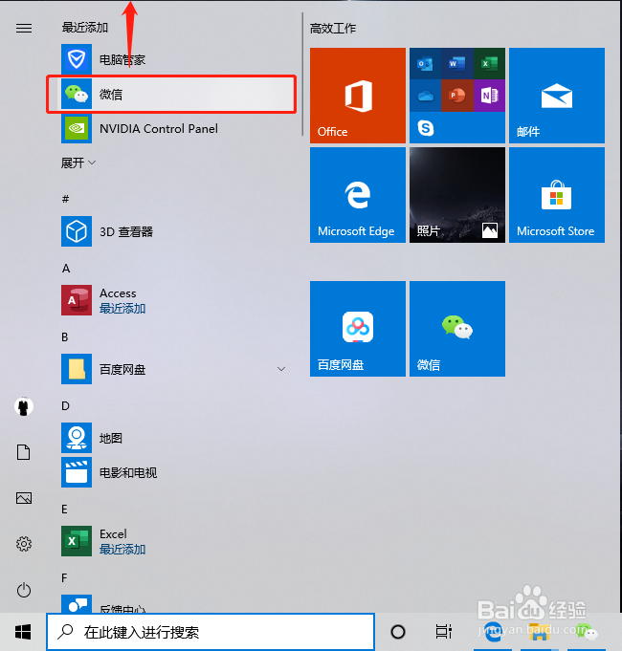Open the 邮件 tile

coord(557,96)
